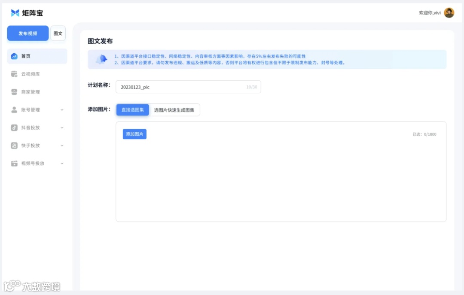The image size is (464, 295).
Task: Expand the 账号管理 menu
Action: click(x=61, y=109)
